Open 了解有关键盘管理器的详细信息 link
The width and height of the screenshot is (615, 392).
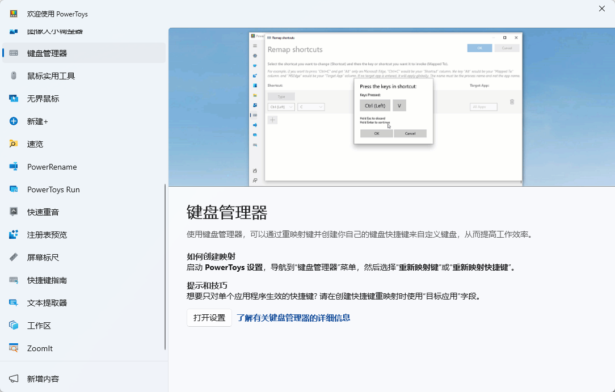pyautogui.click(x=293, y=318)
